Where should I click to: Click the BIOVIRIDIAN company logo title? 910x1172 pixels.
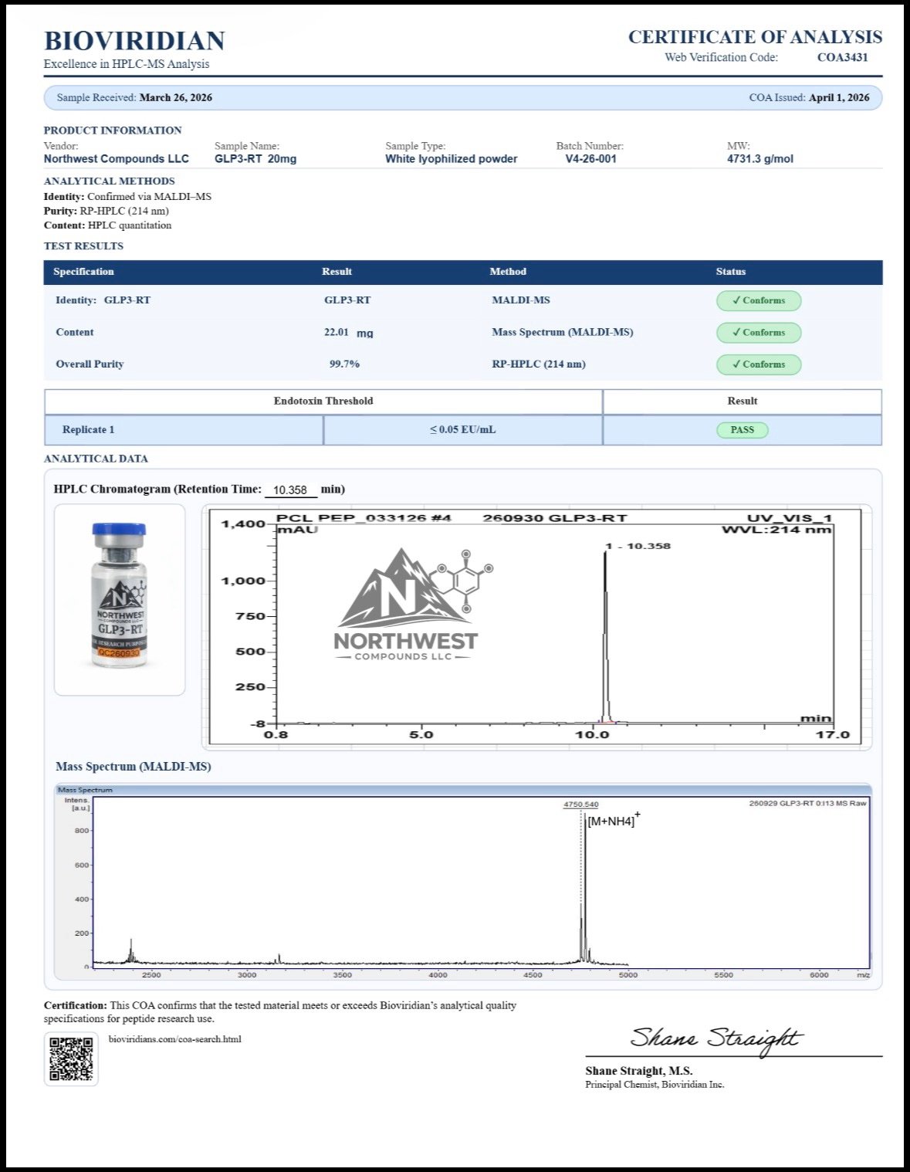tap(134, 40)
